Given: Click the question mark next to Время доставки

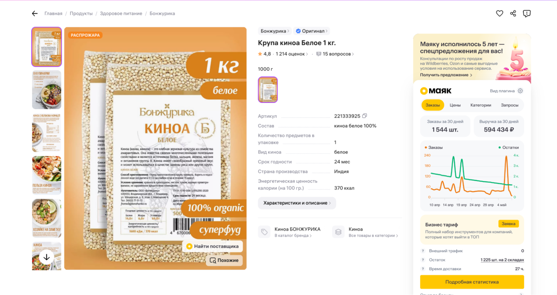Looking at the screenshot, I should pos(423,269).
